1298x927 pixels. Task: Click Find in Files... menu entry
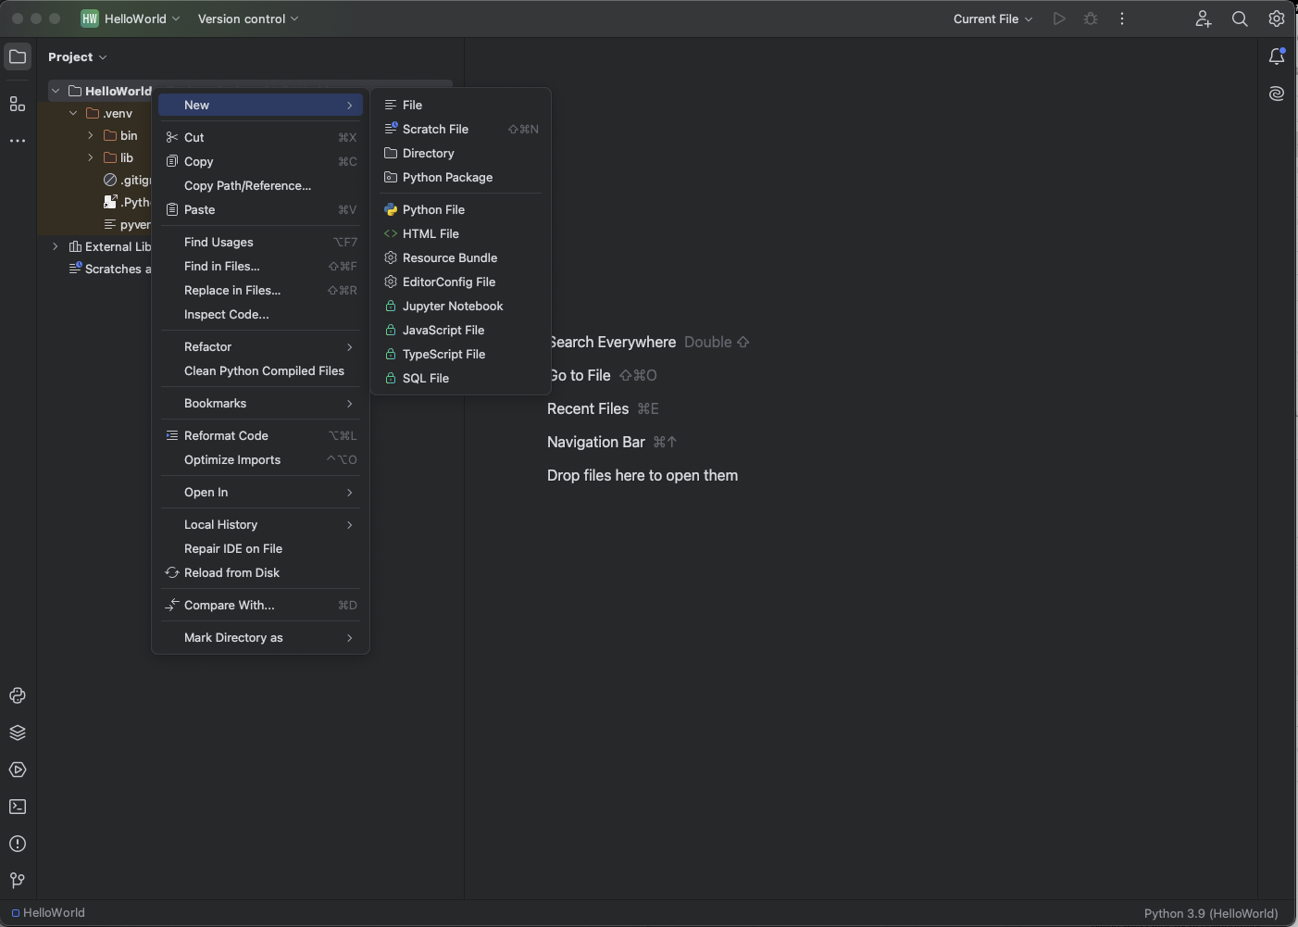[260, 266]
